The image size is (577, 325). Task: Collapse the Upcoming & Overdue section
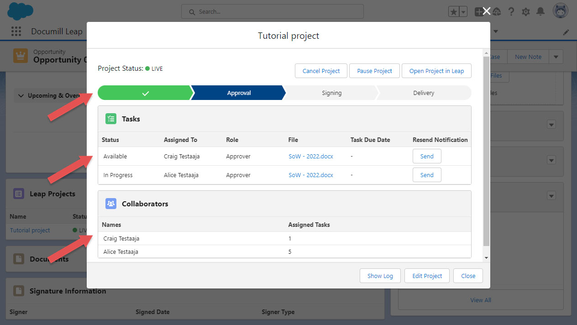[x=21, y=95]
